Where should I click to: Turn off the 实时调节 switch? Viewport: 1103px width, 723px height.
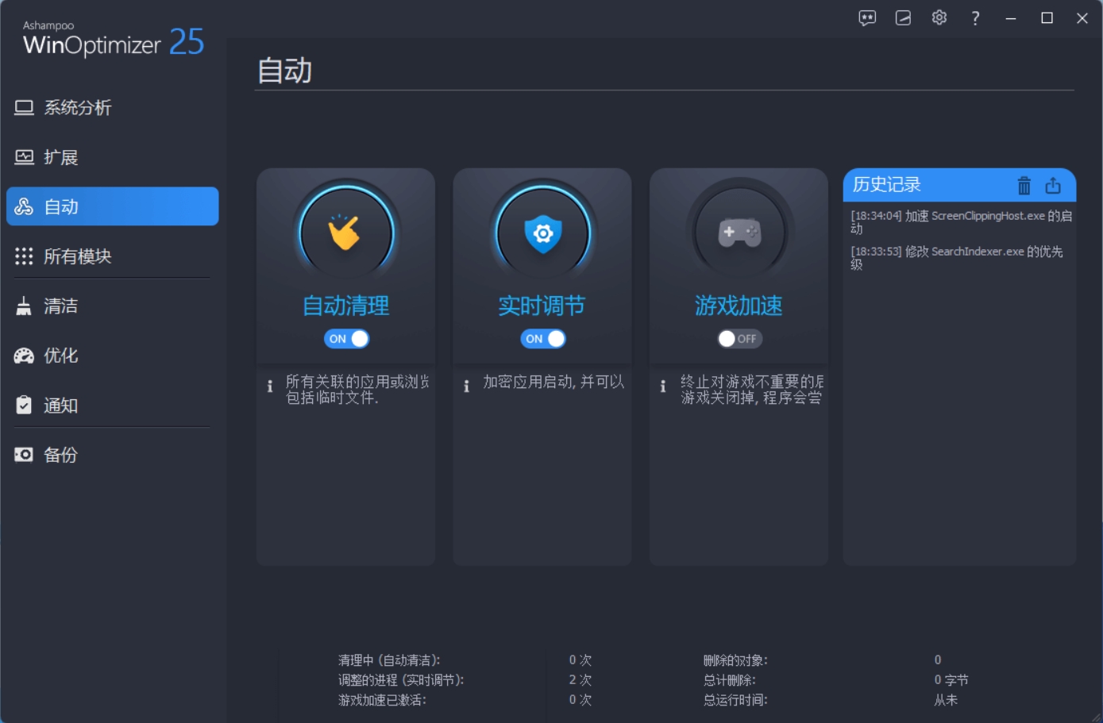pos(543,339)
